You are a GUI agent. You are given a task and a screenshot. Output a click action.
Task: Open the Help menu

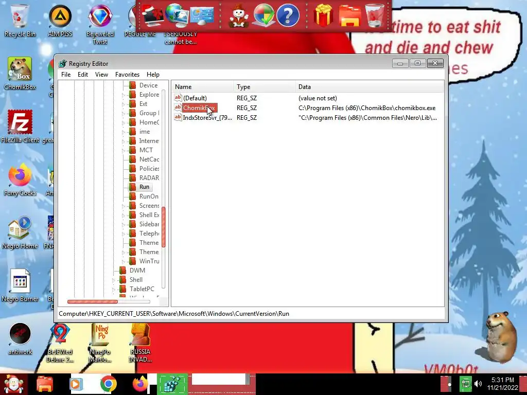(153, 75)
